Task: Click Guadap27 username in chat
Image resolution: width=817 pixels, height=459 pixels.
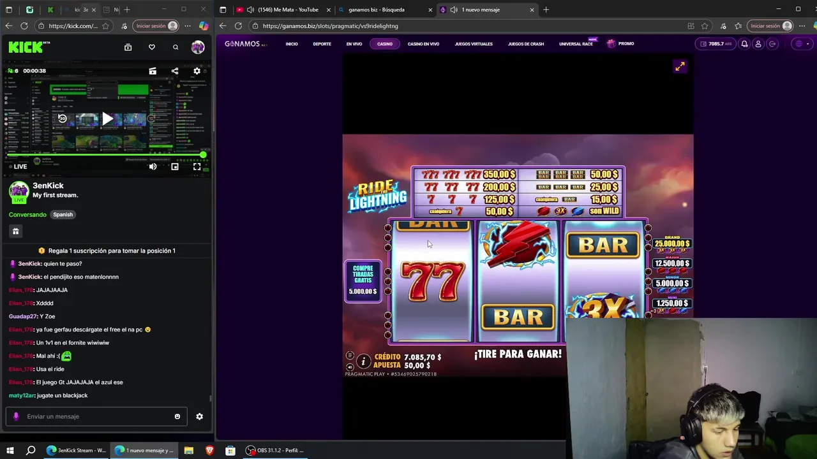Action: point(23,316)
